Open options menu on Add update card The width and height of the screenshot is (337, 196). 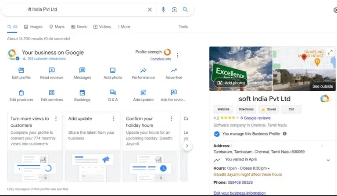[114, 118]
